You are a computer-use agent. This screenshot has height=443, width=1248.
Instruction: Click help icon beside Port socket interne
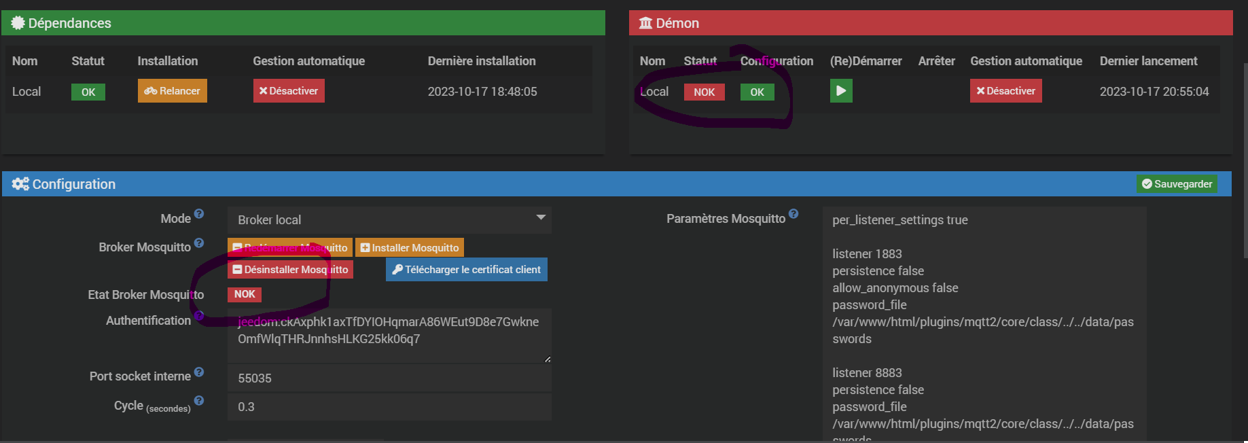[199, 372]
